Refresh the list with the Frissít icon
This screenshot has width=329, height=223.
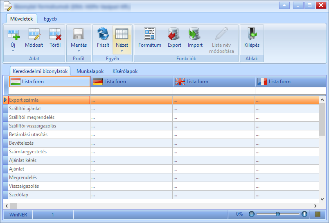103,34
